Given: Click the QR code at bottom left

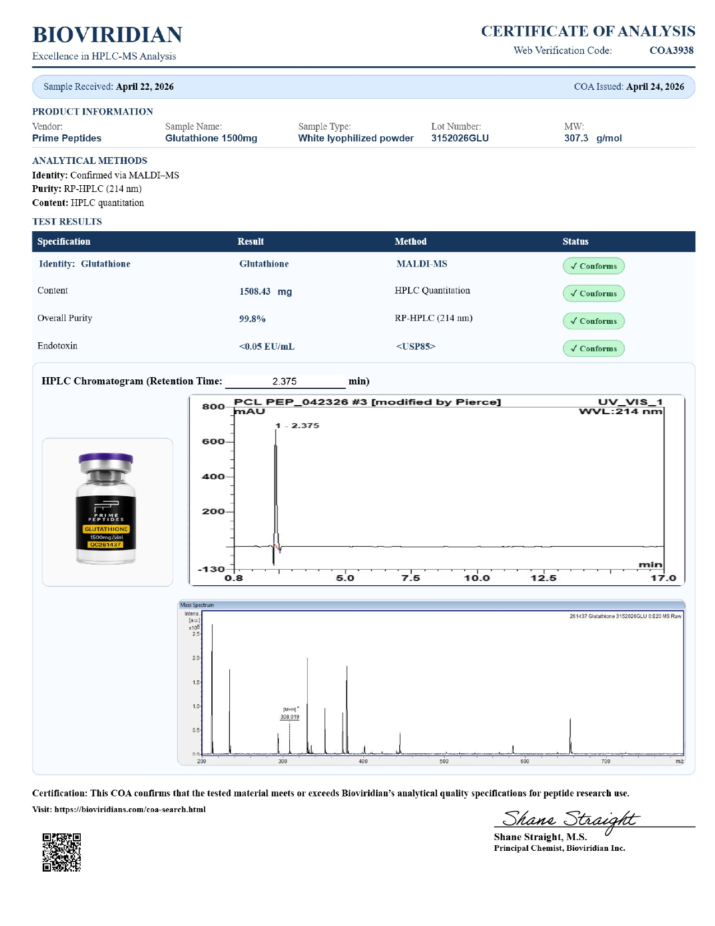Looking at the screenshot, I should (62, 852).
